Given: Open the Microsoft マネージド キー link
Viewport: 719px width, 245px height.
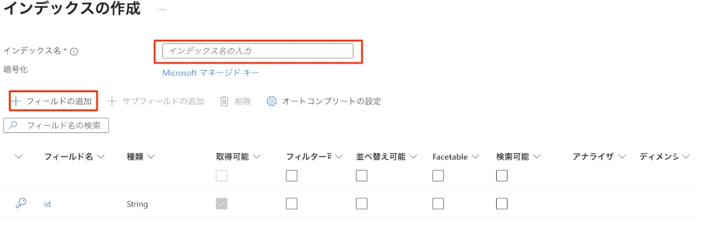Looking at the screenshot, I should coord(211,73).
